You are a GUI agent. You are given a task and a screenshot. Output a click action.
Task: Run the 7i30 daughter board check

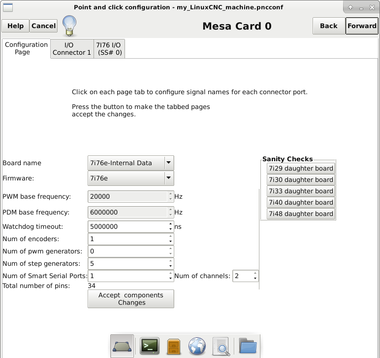click(301, 179)
